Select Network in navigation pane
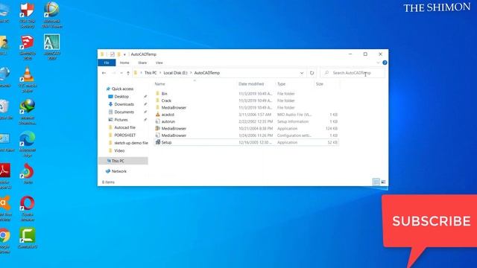The width and height of the screenshot is (477, 268). point(119,171)
